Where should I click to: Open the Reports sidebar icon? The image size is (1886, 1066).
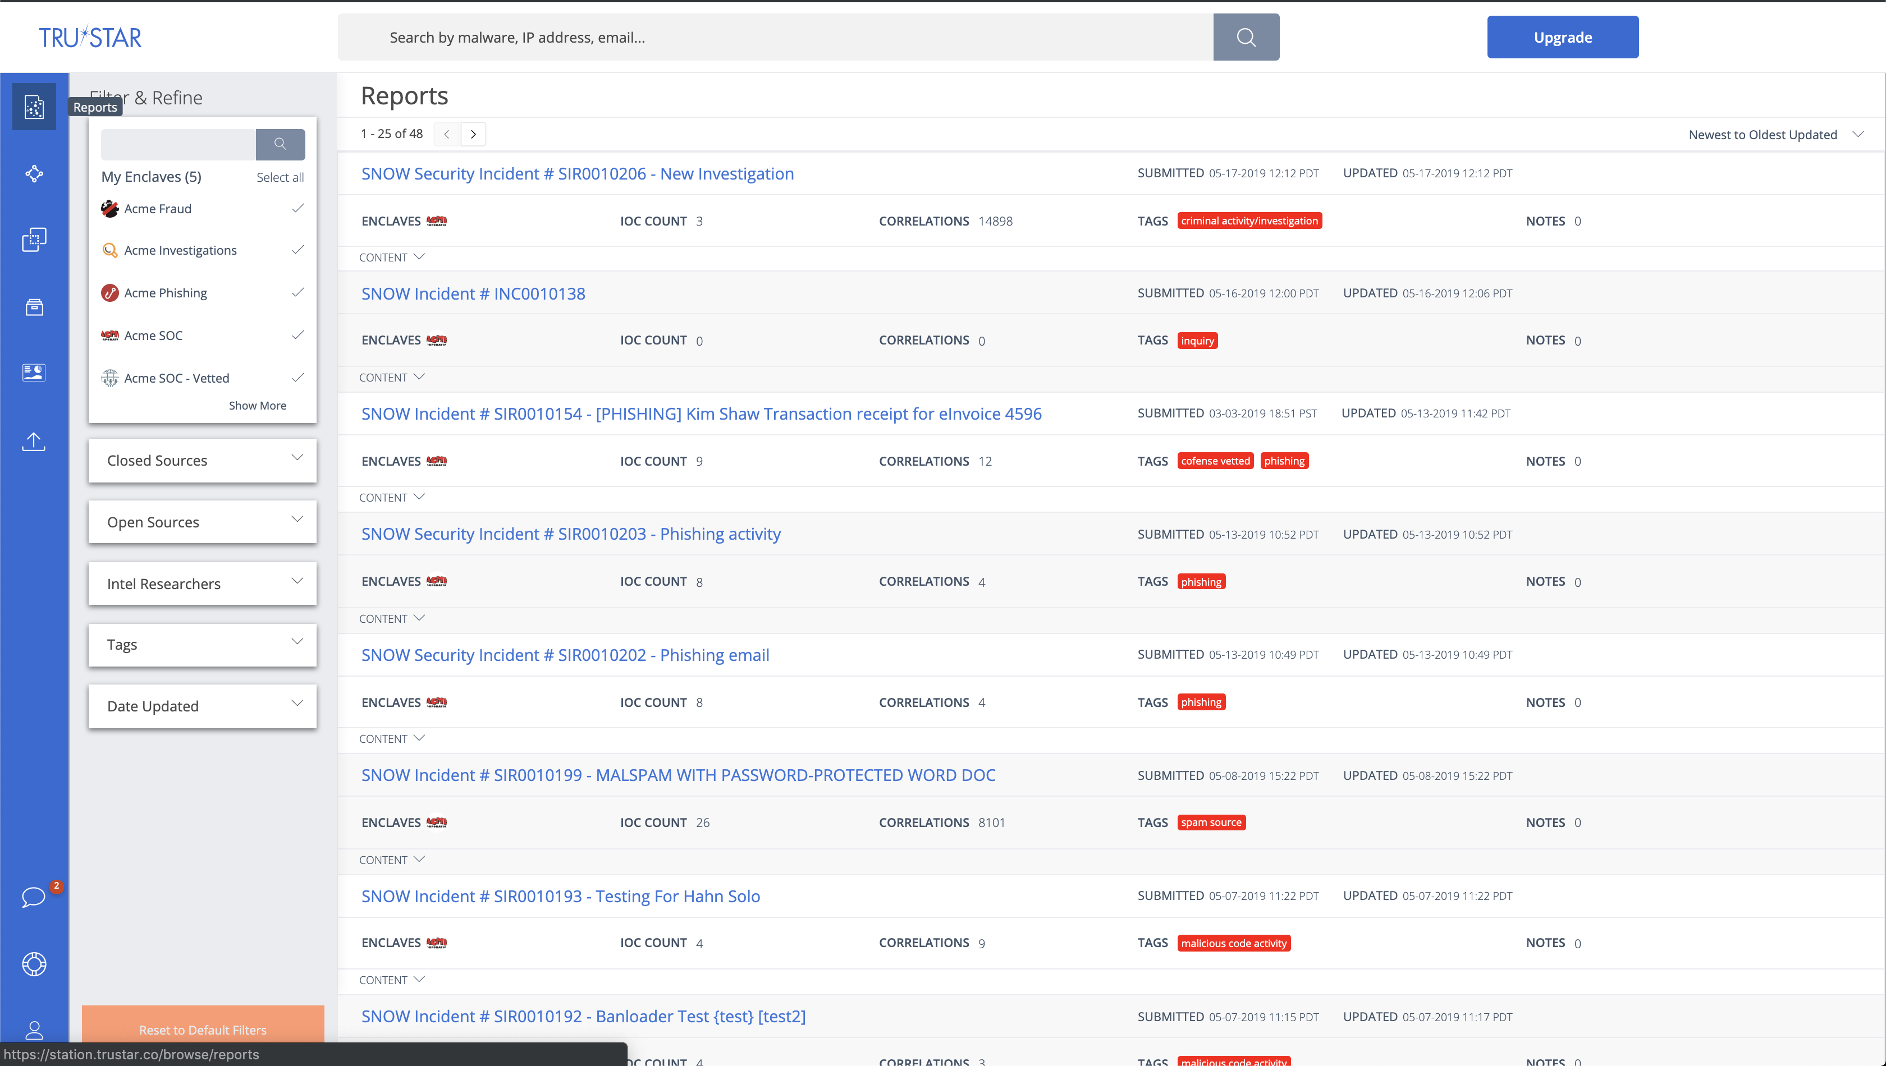pos(34,107)
